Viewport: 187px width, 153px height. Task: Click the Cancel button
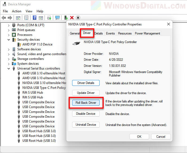coord(161,136)
